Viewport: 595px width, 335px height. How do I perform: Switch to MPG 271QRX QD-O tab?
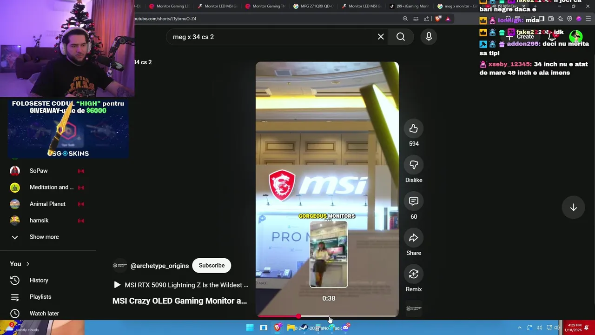[314, 6]
